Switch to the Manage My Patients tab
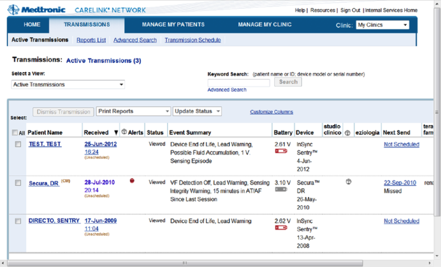Image resolution: width=441 pixels, height=267 pixels. pos(173,24)
